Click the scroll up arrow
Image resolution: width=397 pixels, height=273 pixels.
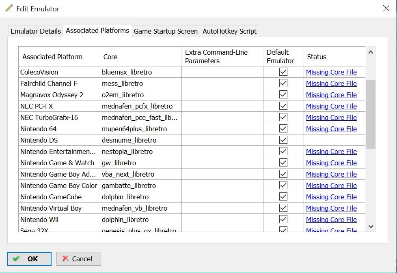pyautogui.click(x=371, y=52)
